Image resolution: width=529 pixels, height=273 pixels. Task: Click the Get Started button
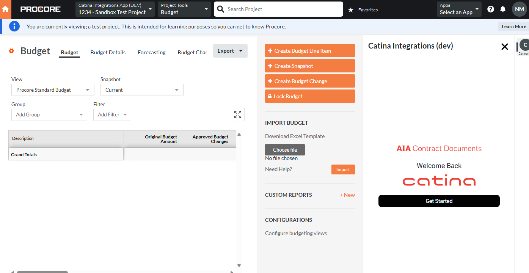tap(439, 201)
